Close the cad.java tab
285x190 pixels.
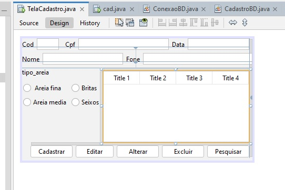point(132,9)
